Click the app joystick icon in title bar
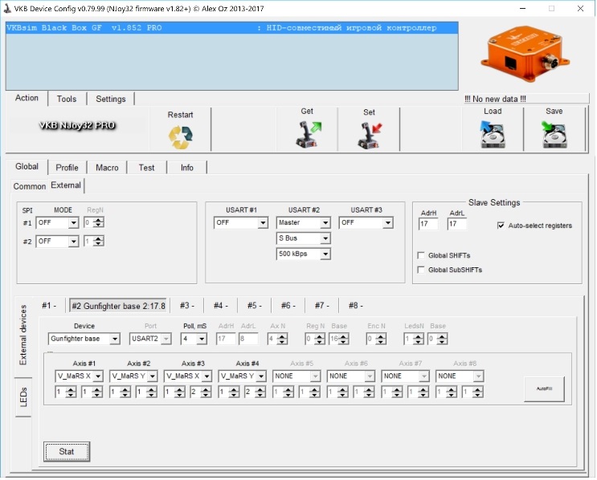The height and width of the screenshot is (480, 597). [7, 8]
